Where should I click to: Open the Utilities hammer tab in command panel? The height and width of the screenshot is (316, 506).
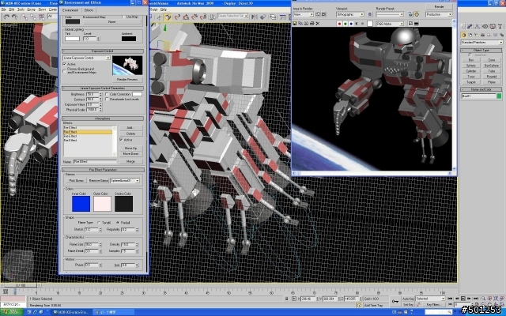500,25
